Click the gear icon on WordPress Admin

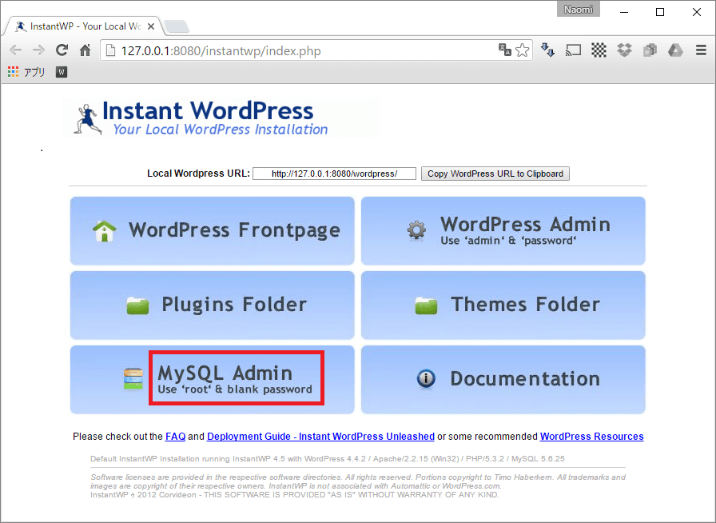point(416,229)
